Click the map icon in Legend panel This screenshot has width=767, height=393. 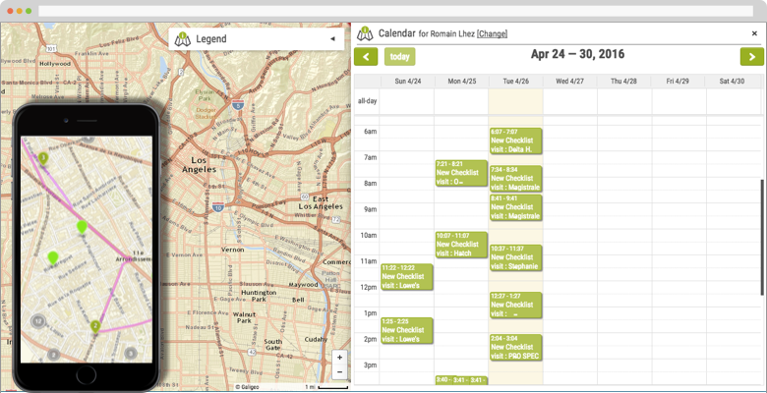(183, 39)
